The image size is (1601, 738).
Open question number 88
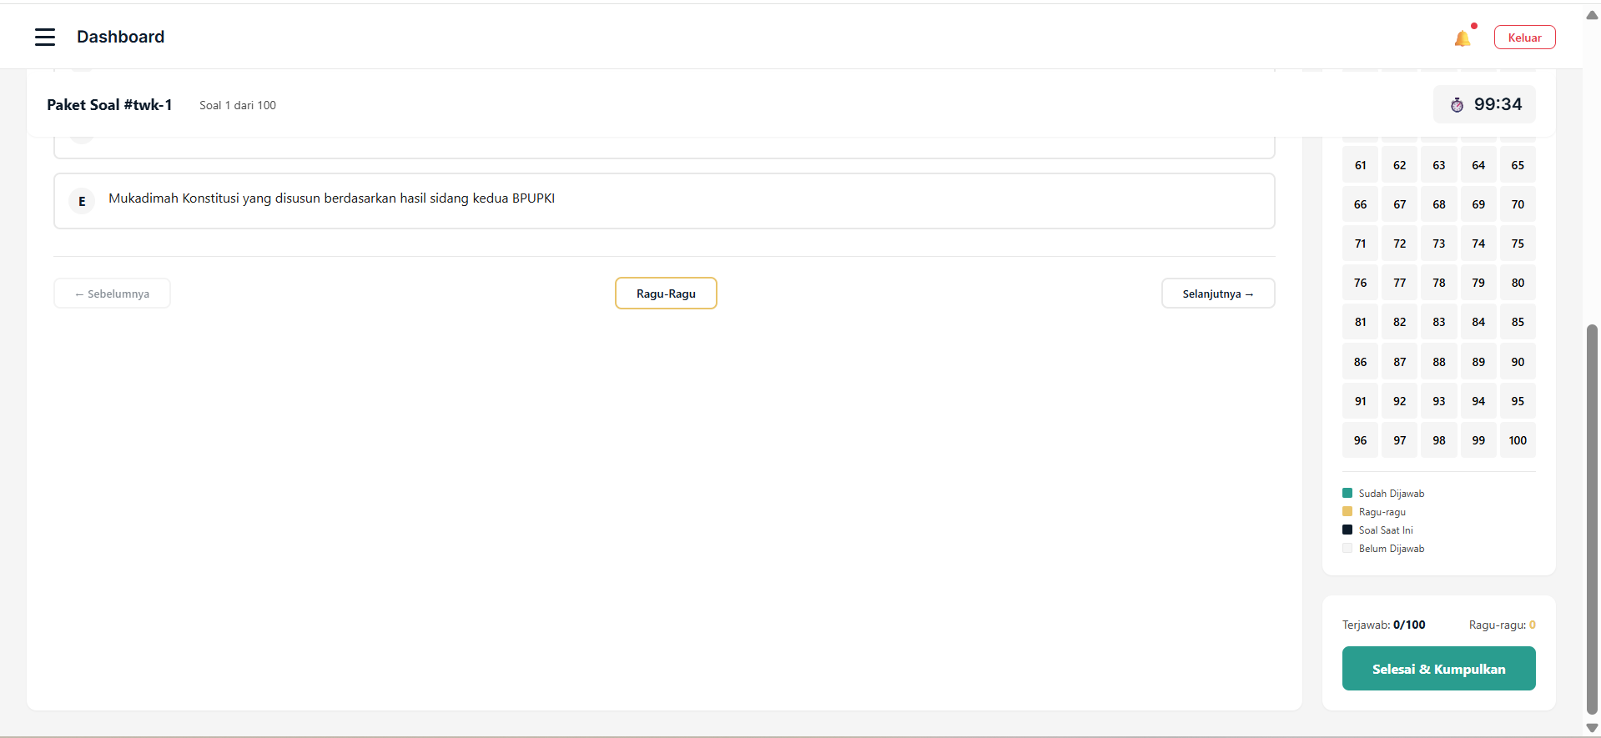tap(1439, 362)
